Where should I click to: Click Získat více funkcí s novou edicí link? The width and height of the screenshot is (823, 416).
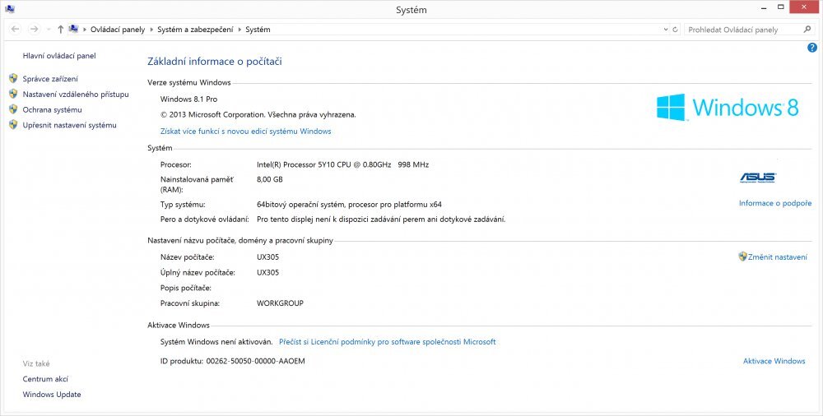pyautogui.click(x=245, y=132)
